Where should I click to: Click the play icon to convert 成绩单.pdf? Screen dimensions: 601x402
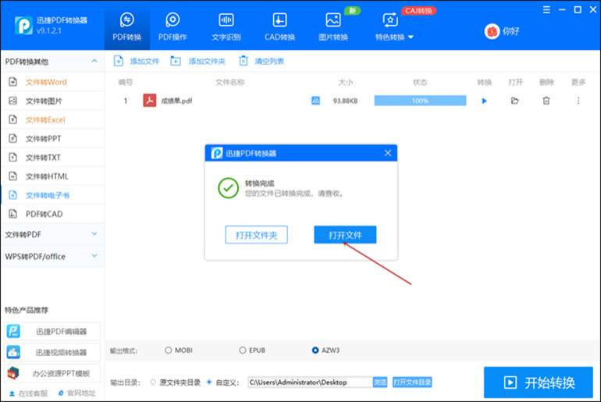point(484,101)
